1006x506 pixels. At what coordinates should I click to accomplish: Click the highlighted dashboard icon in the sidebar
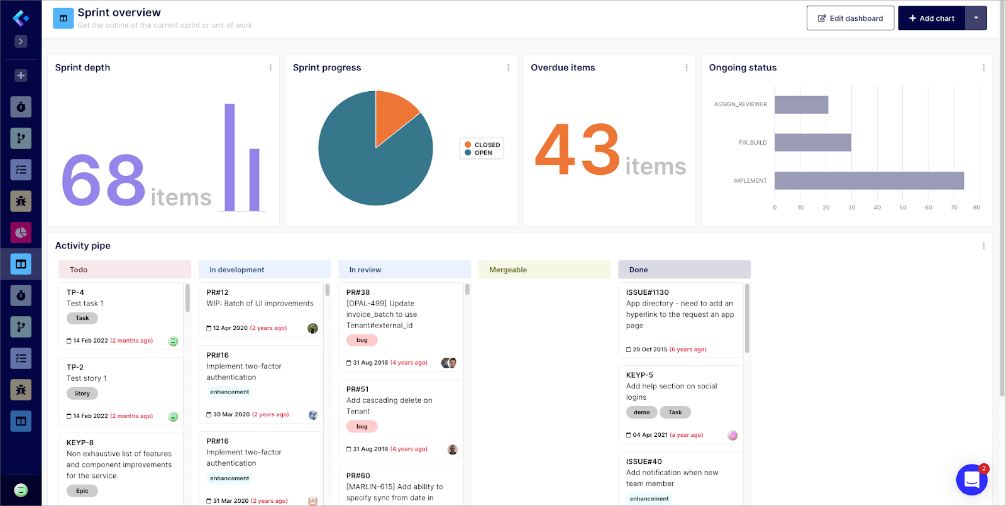click(21, 264)
